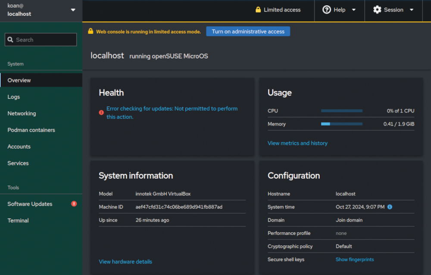The image size is (431, 275).
Task: Click the padlock icon beside Limited access
Action: [x=258, y=10]
